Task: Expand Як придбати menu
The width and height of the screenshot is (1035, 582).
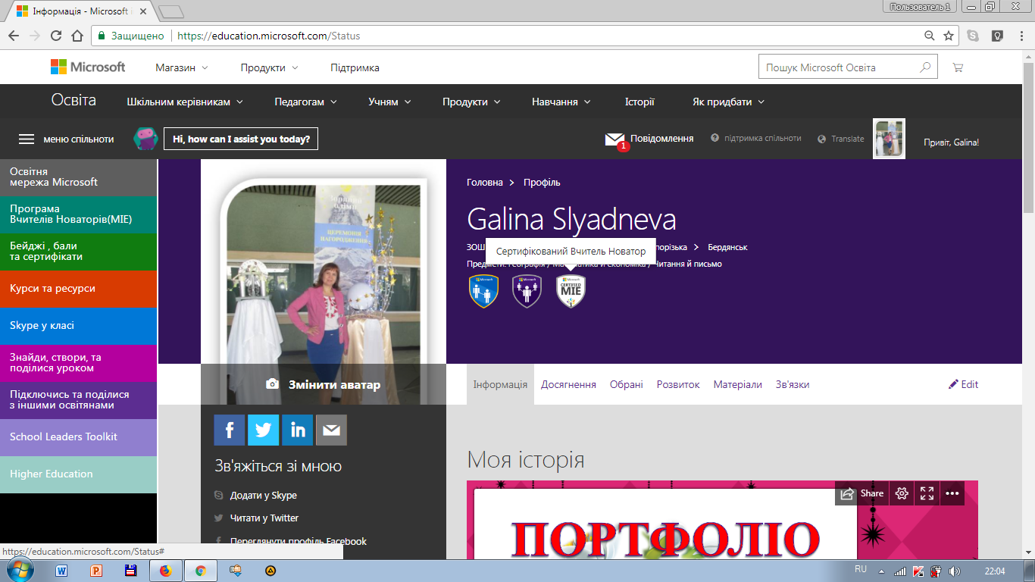Action: 728,102
